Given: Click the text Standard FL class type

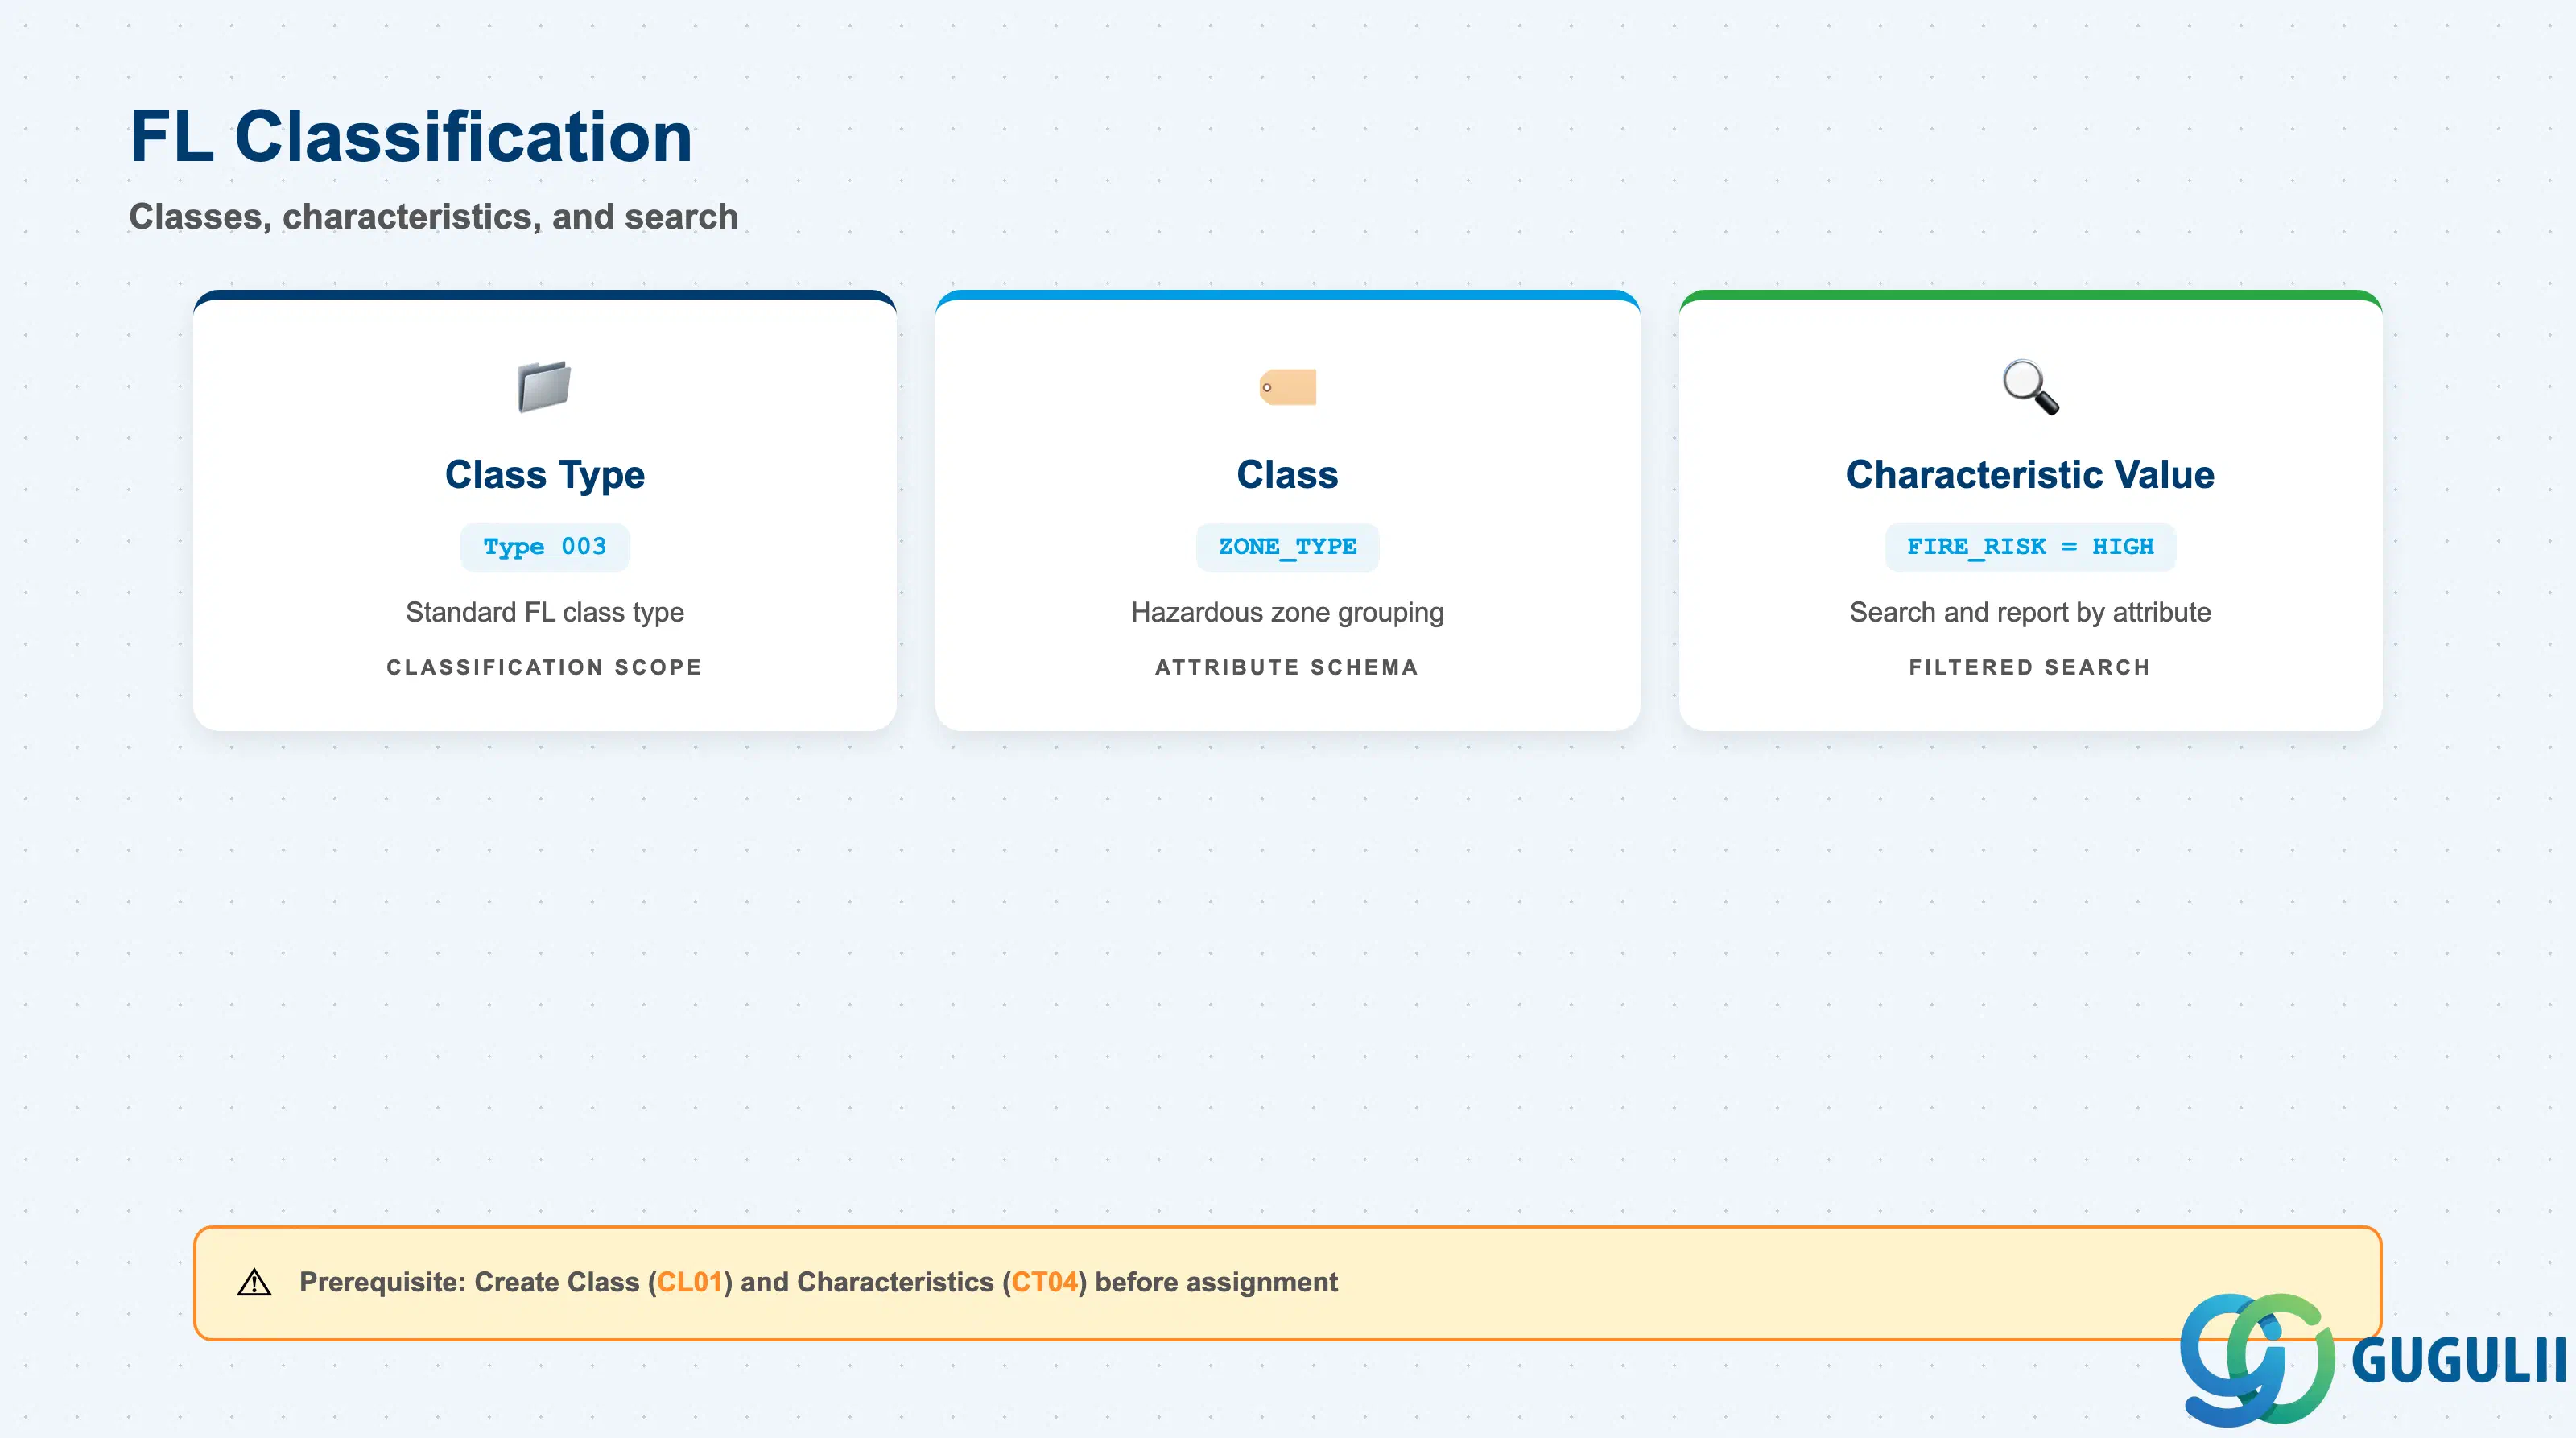Looking at the screenshot, I should tap(544, 612).
